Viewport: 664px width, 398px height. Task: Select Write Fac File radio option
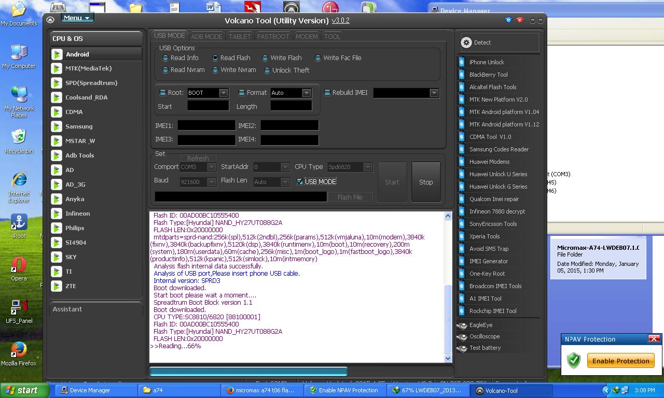(318, 58)
